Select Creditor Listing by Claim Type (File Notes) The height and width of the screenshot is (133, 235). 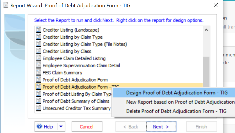[x=85, y=44]
